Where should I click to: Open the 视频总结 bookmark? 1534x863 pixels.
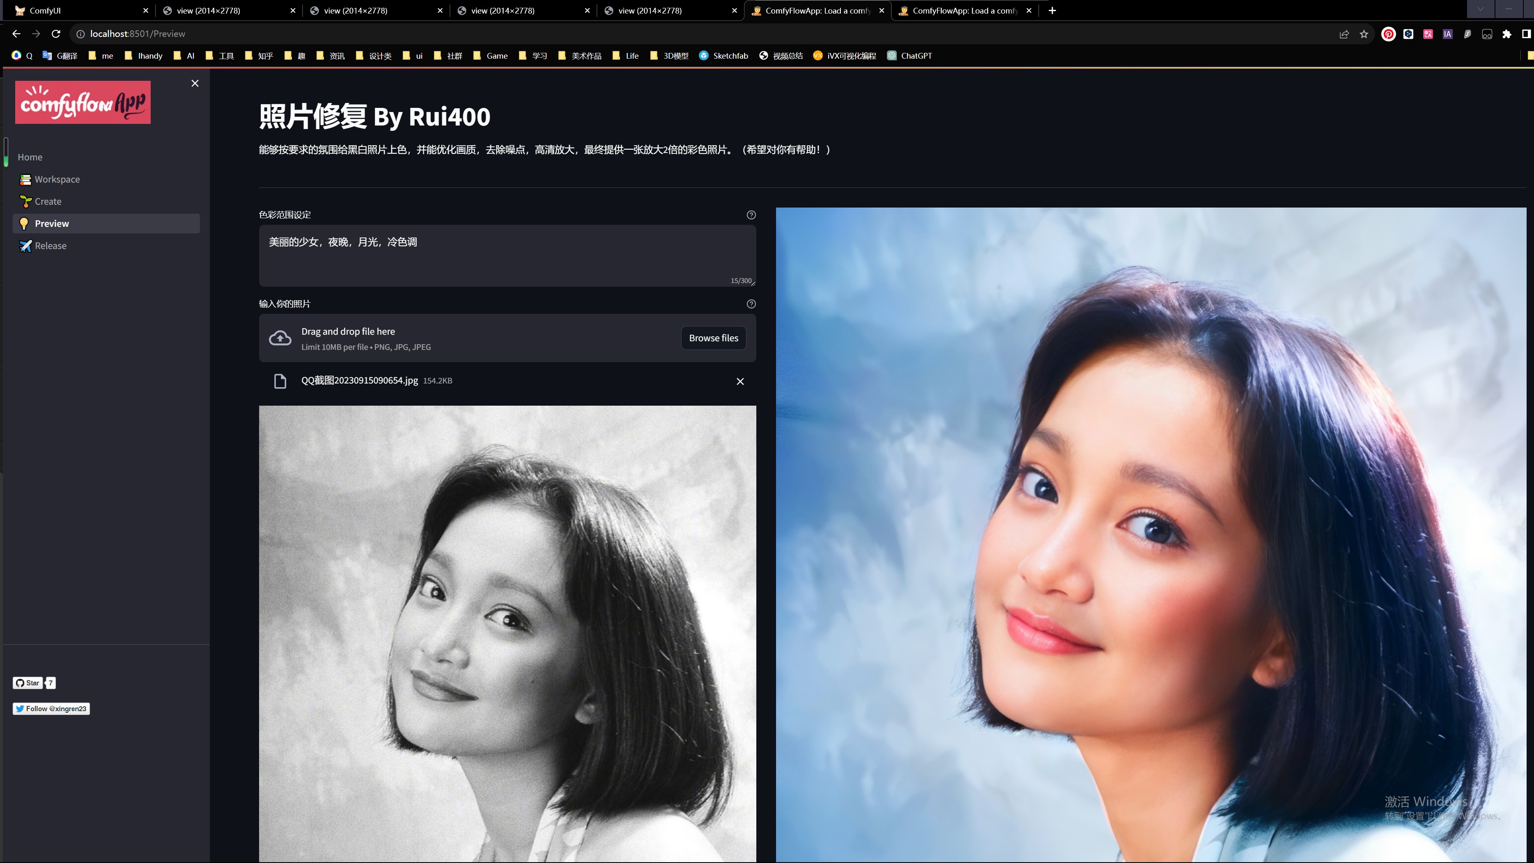coord(781,56)
